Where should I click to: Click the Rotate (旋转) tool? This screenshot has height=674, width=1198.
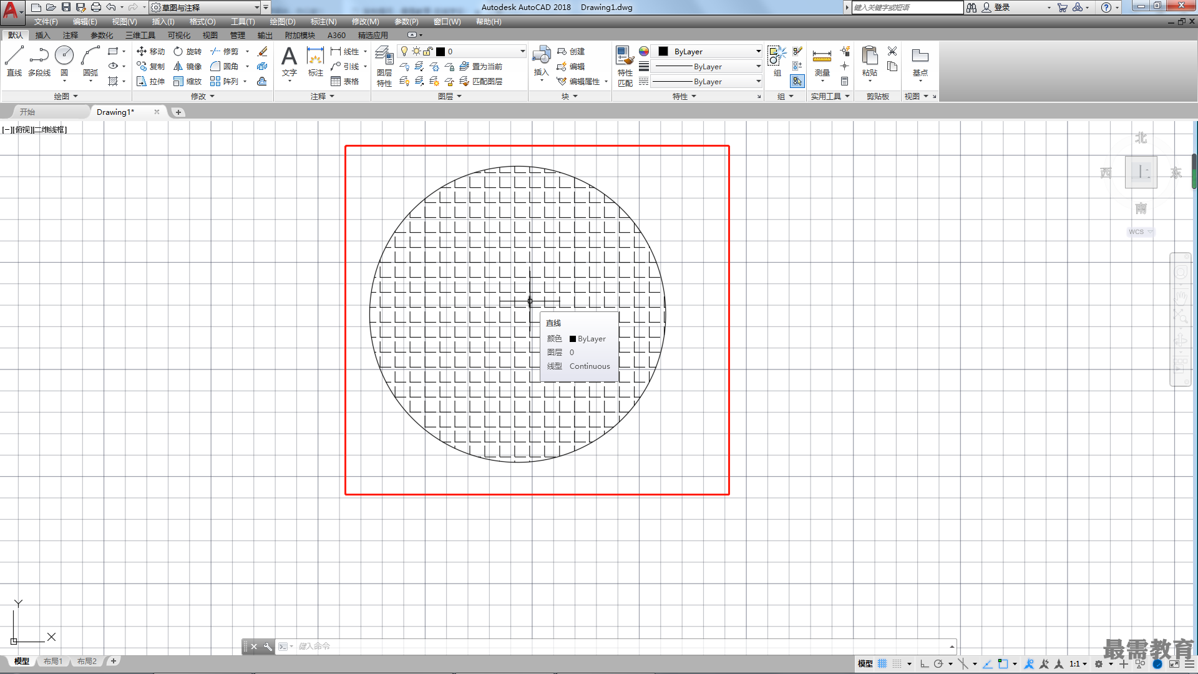[187, 51]
